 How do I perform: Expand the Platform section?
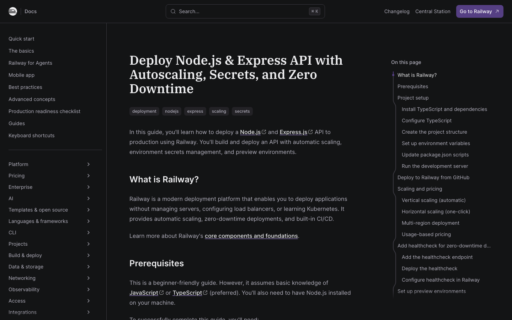coord(89,164)
